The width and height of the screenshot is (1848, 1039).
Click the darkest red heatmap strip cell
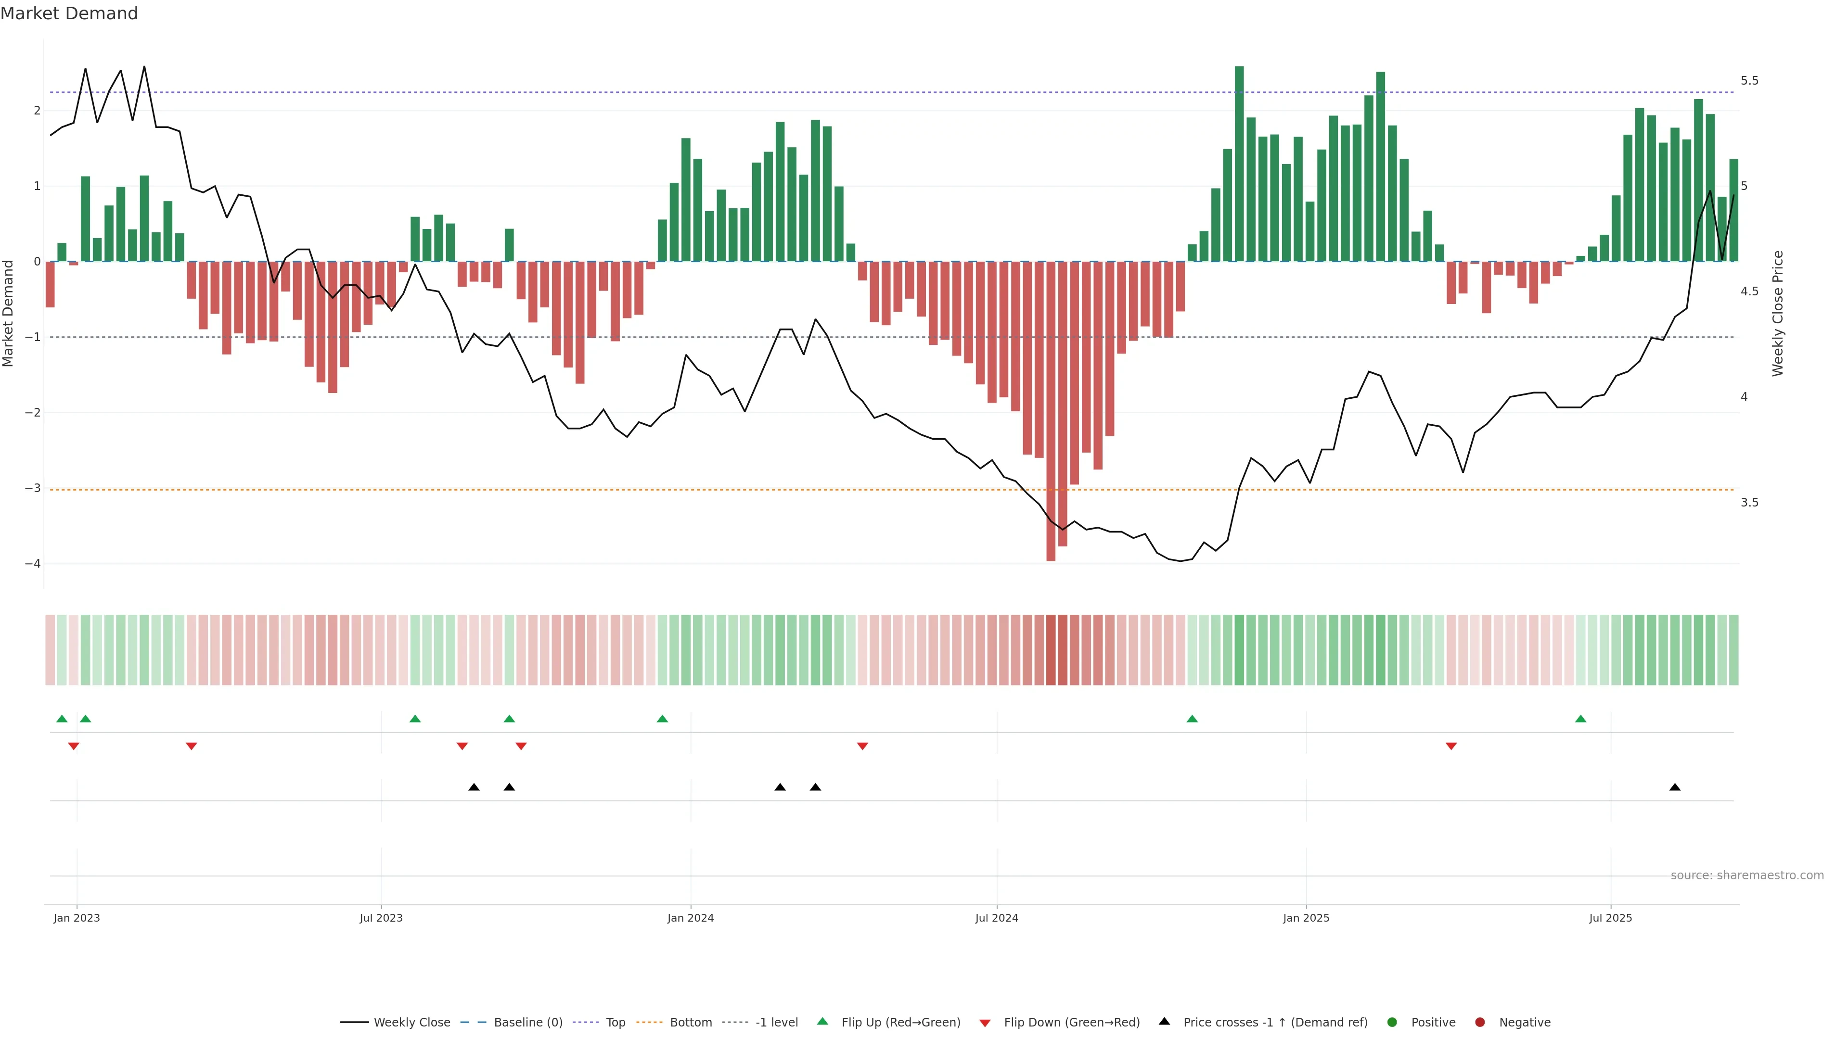pos(1051,650)
